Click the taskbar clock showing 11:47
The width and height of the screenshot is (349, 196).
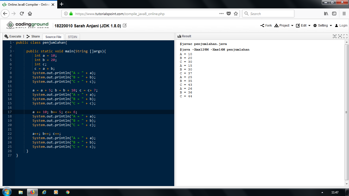[x=335, y=192]
